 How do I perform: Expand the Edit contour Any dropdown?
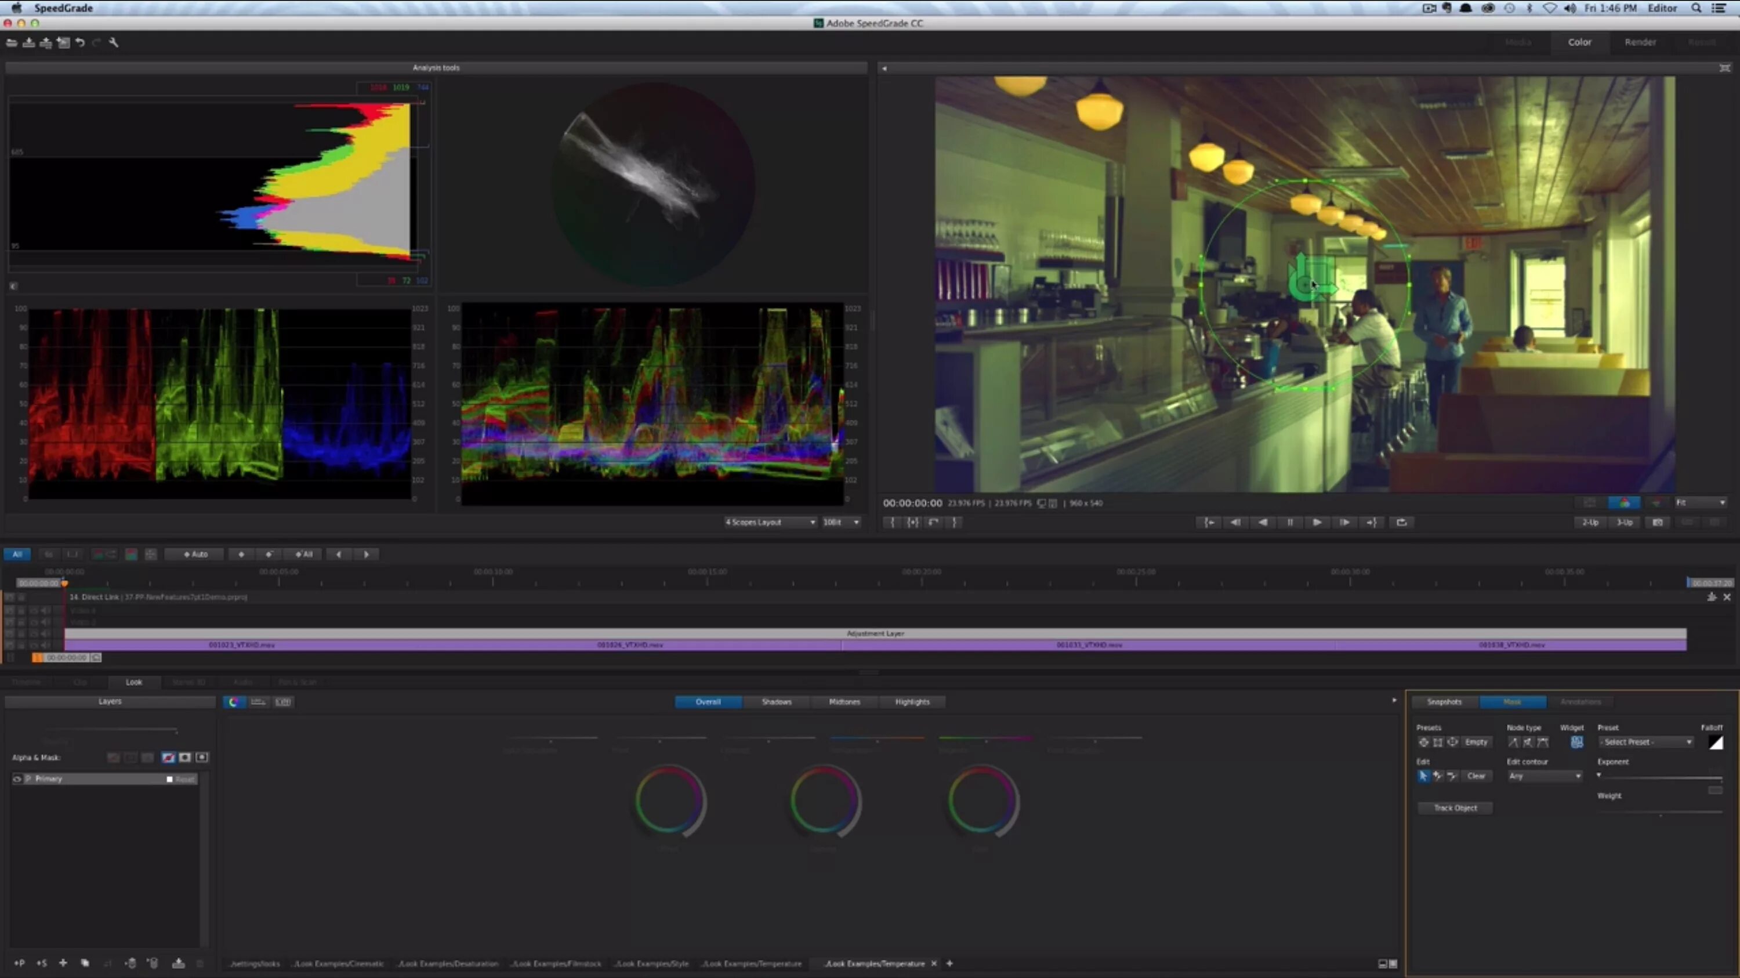click(1545, 776)
